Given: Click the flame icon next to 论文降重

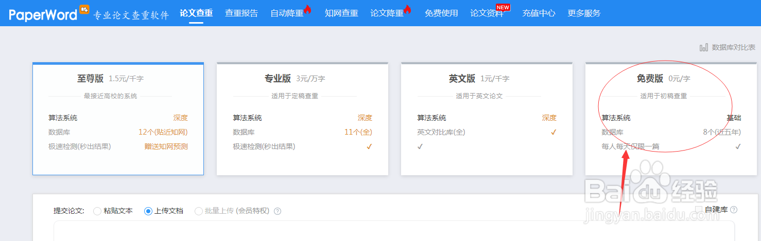Looking at the screenshot, I should (408, 9).
